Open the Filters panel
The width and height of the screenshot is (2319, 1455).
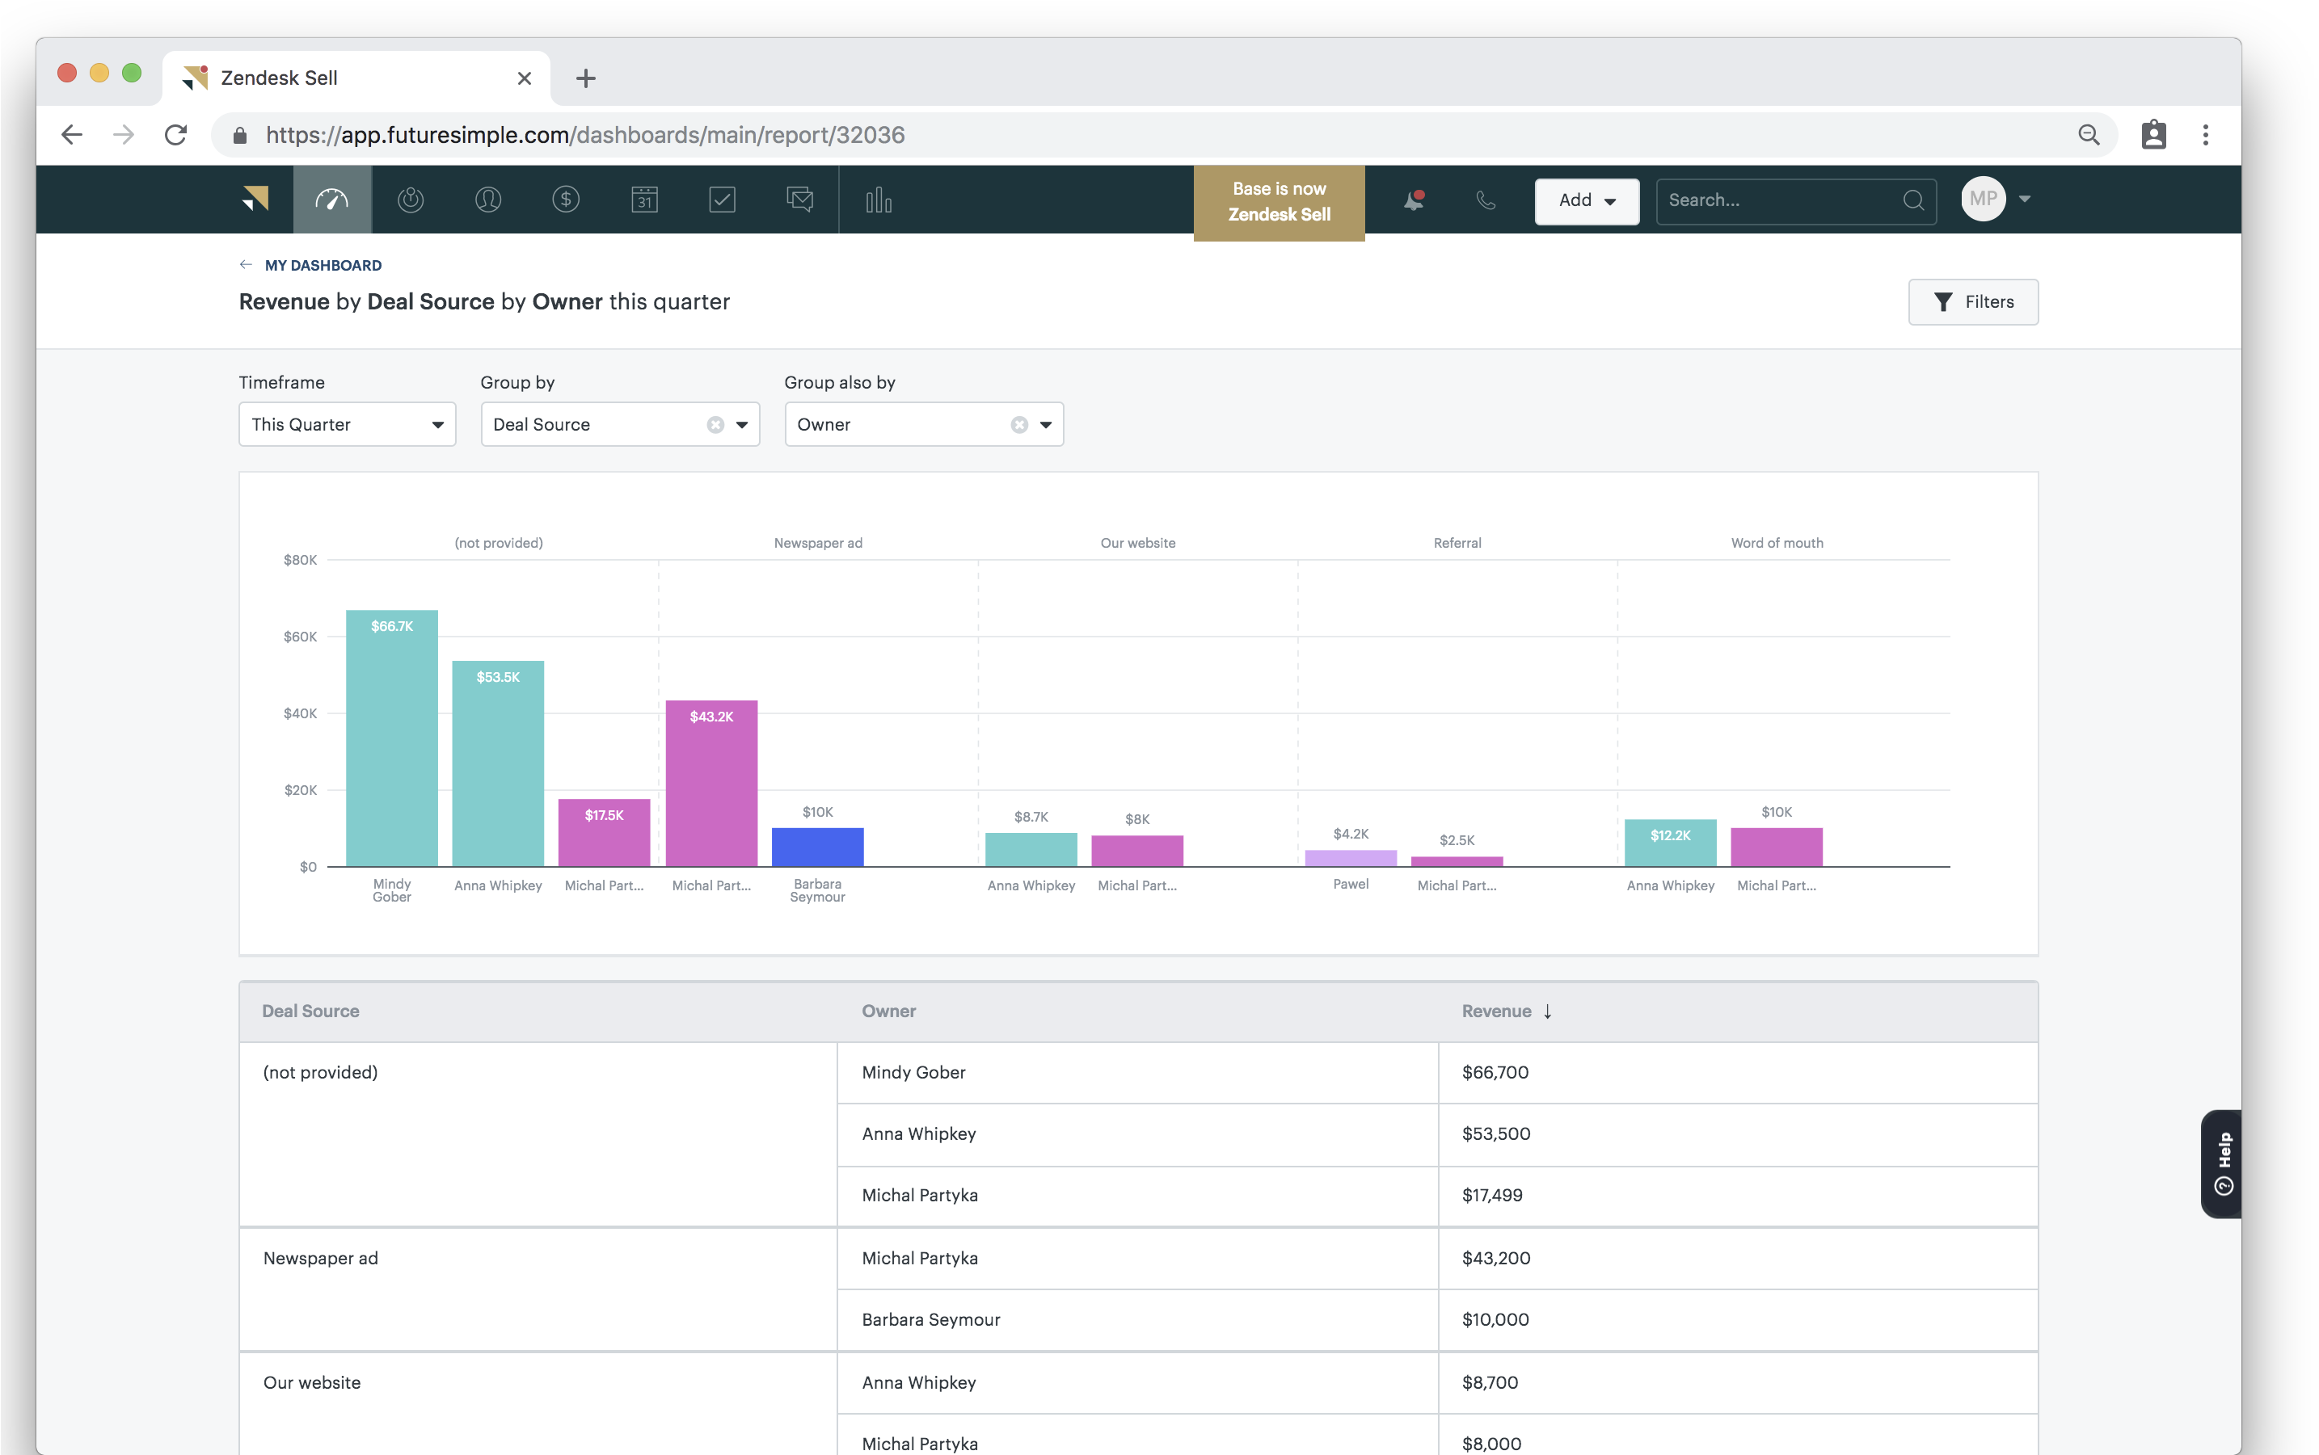1973,301
